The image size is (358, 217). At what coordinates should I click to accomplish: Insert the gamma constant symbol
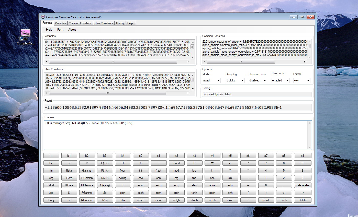click(x=69, y=163)
